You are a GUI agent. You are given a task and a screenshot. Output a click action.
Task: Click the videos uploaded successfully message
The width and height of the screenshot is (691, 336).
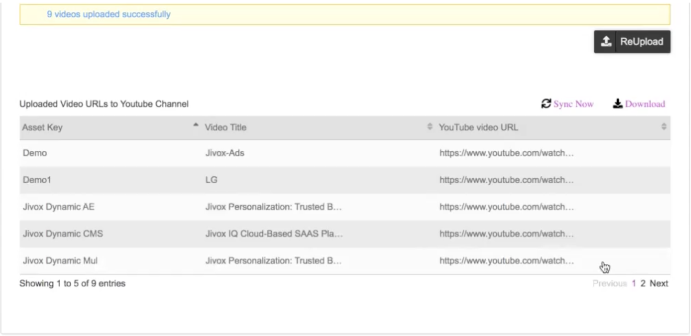click(108, 15)
